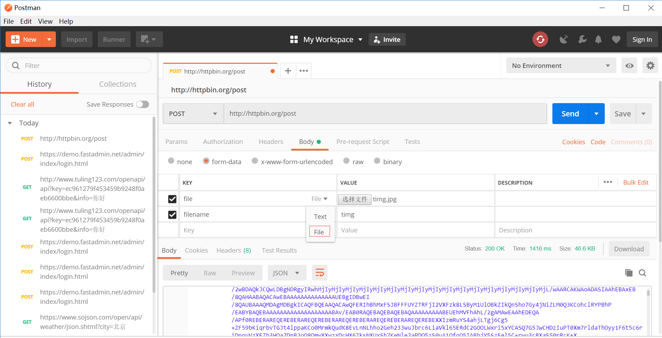
Task: Click the heart icon in header
Action: [616, 39]
